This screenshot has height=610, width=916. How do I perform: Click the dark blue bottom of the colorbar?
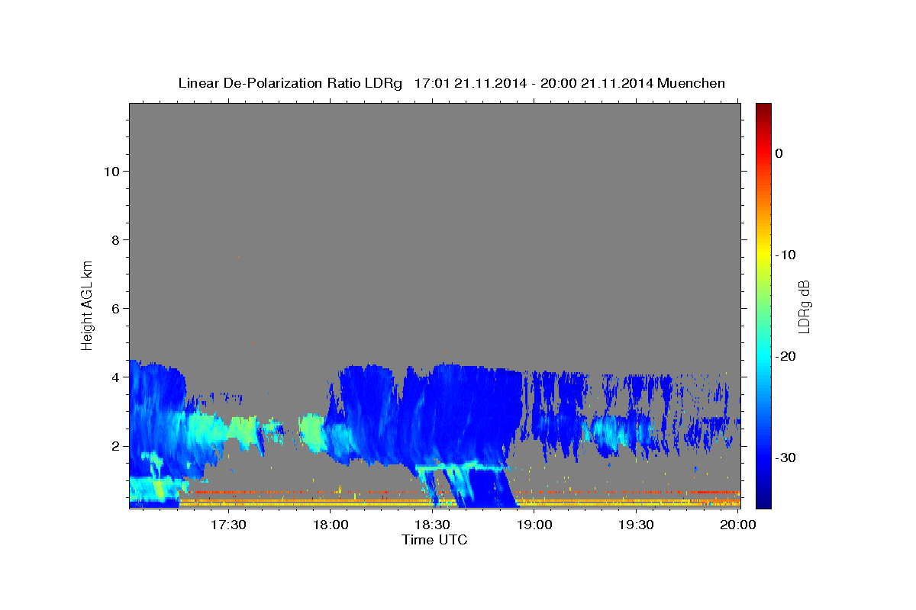point(763,502)
